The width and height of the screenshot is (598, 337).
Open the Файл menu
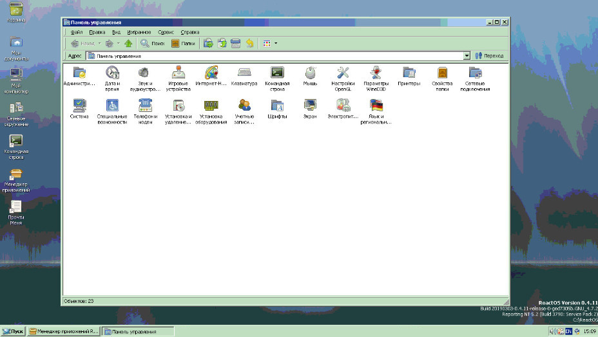pos(77,32)
